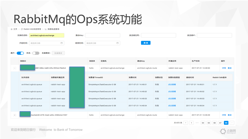Click the message ID ending in 2582e4a1f497

(49, 115)
